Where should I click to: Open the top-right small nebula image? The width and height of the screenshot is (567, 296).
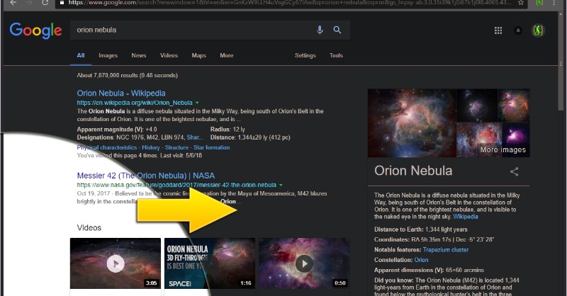pyautogui.click(x=514, y=106)
